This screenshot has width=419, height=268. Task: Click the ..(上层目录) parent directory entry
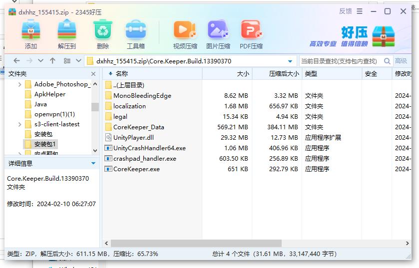128,85
